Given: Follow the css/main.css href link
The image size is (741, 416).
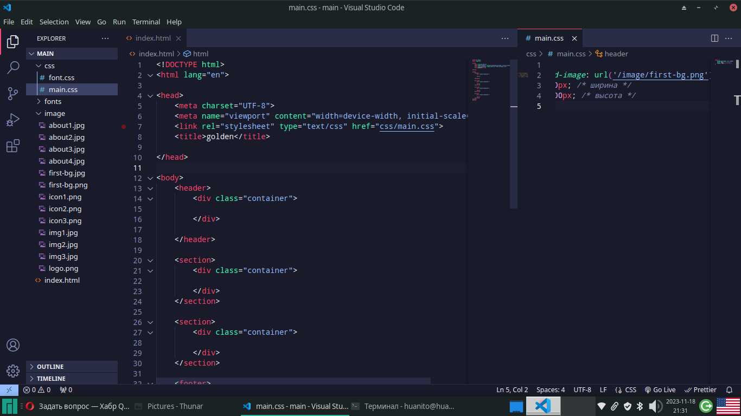Looking at the screenshot, I should coord(407,127).
